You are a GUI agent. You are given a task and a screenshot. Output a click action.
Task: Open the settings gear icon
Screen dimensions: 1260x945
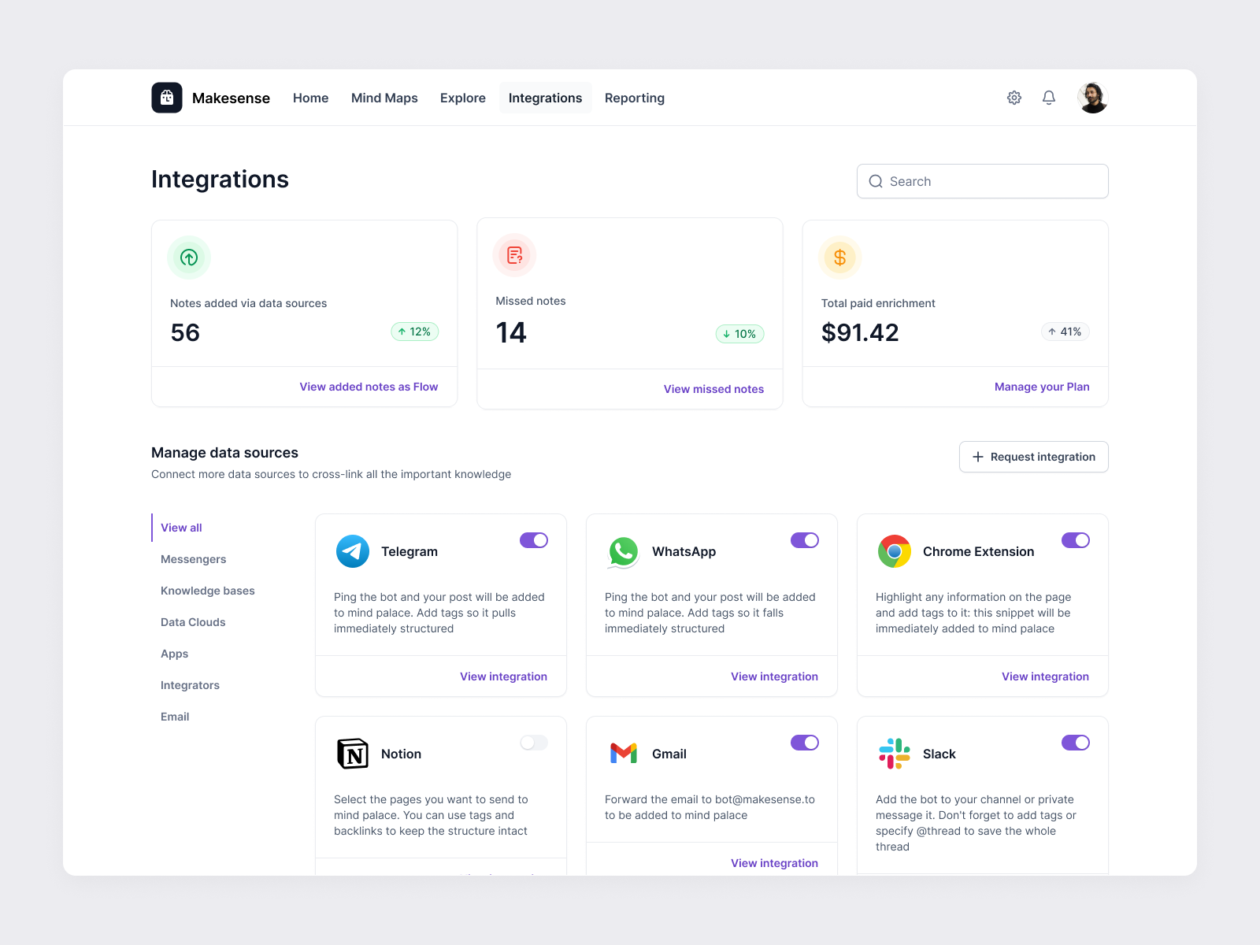click(x=1014, y=98)
